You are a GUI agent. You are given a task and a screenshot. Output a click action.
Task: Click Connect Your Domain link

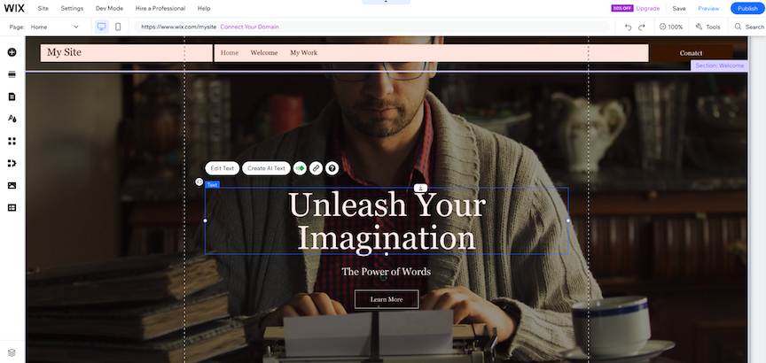[x=249, y=27]
